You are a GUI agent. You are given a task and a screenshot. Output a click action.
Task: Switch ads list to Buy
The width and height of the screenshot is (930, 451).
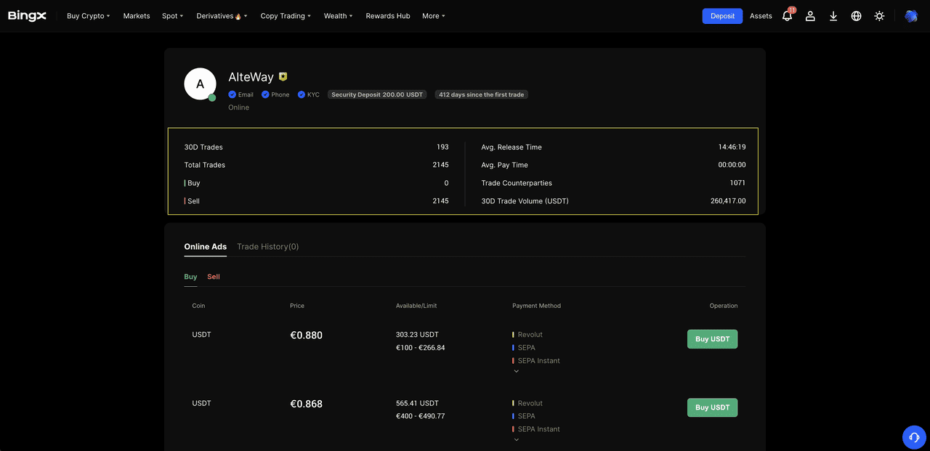click(190, 277)
